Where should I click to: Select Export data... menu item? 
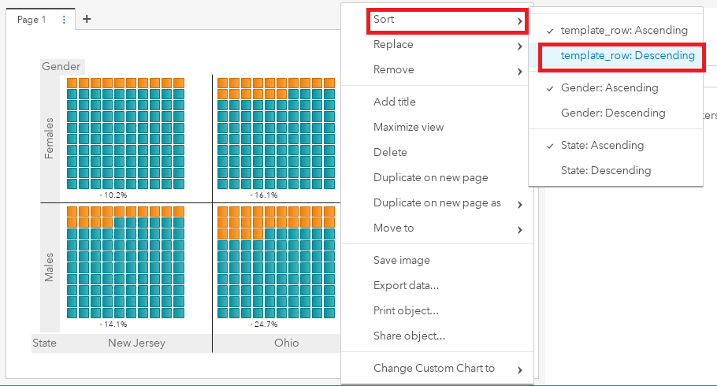(x=406, y=285)
